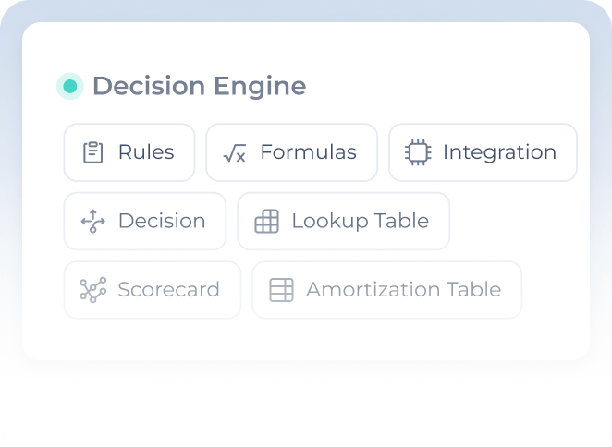Click the Lookup Table grid icon

(266, 221)
